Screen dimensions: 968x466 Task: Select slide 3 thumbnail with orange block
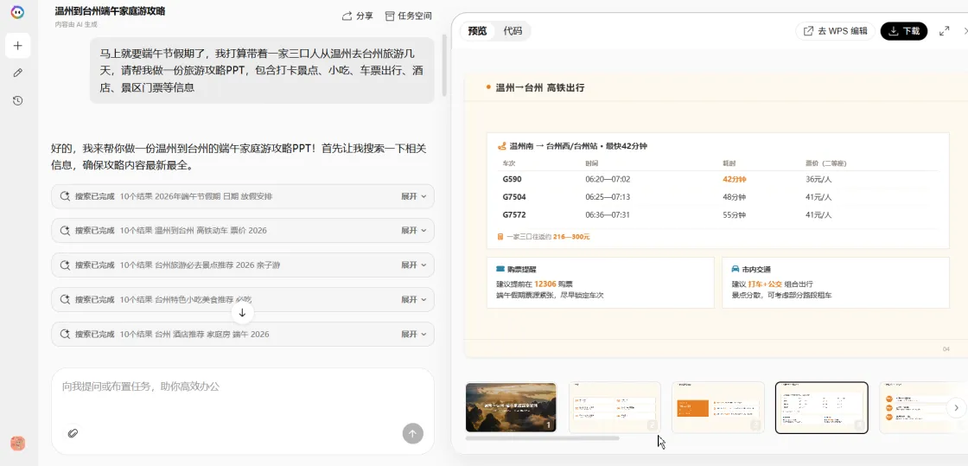(x=718, y=407)
